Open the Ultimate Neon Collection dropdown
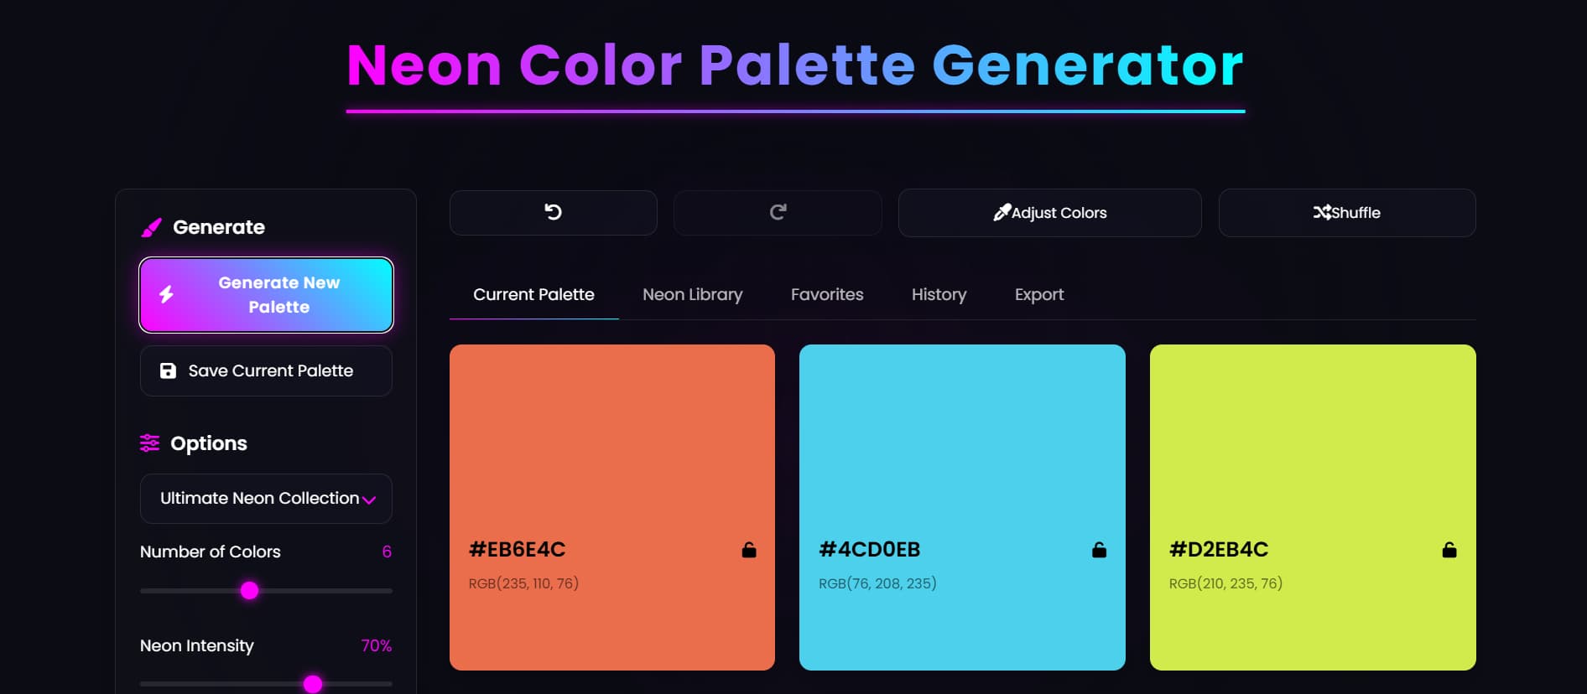 265,498
